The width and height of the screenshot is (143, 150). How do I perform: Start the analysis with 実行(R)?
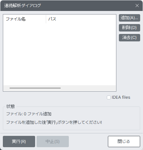point(19,142)
